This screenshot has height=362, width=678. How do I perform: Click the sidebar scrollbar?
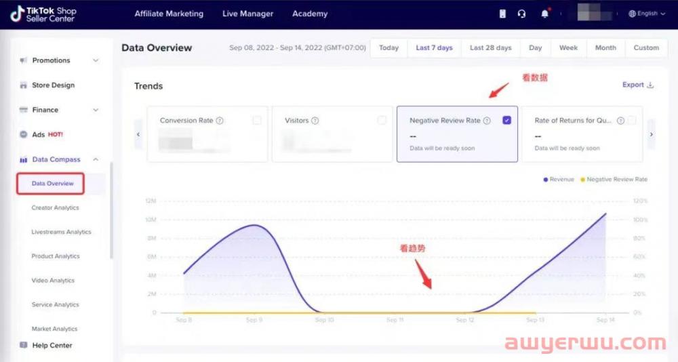coord(112,211)
